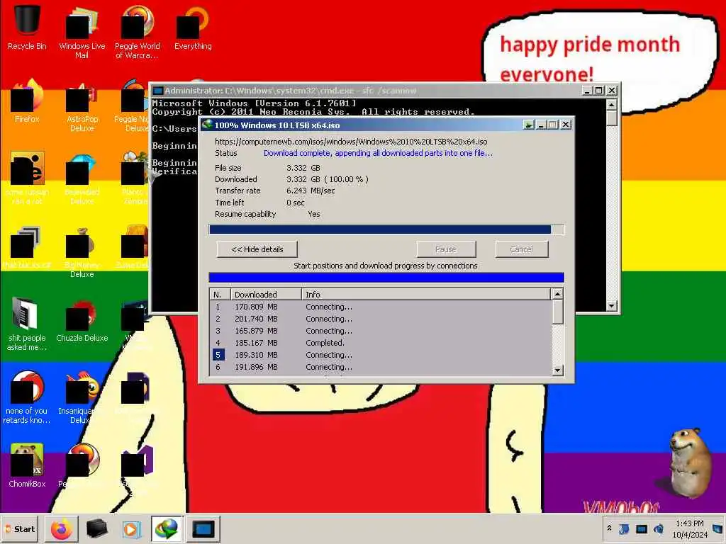The width and height of the screenshot is (726, 544).
Task: Click the Cancel button
Action: (521, 249)
